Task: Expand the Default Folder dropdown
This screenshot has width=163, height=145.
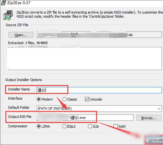Action: click(159, 109)
